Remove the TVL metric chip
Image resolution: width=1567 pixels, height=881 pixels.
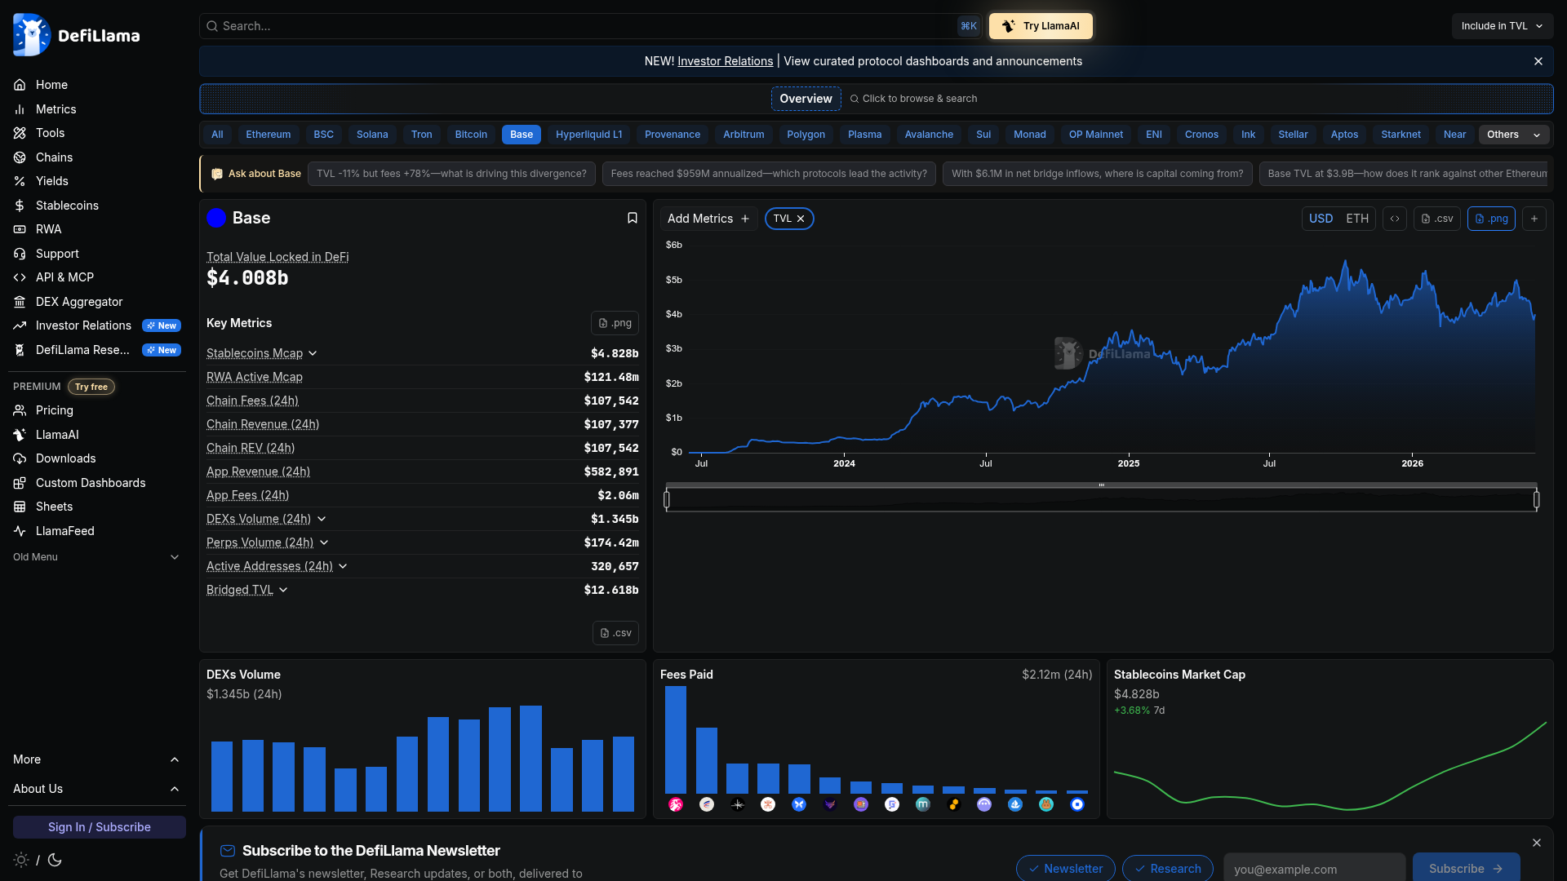[x=801, y=219]
